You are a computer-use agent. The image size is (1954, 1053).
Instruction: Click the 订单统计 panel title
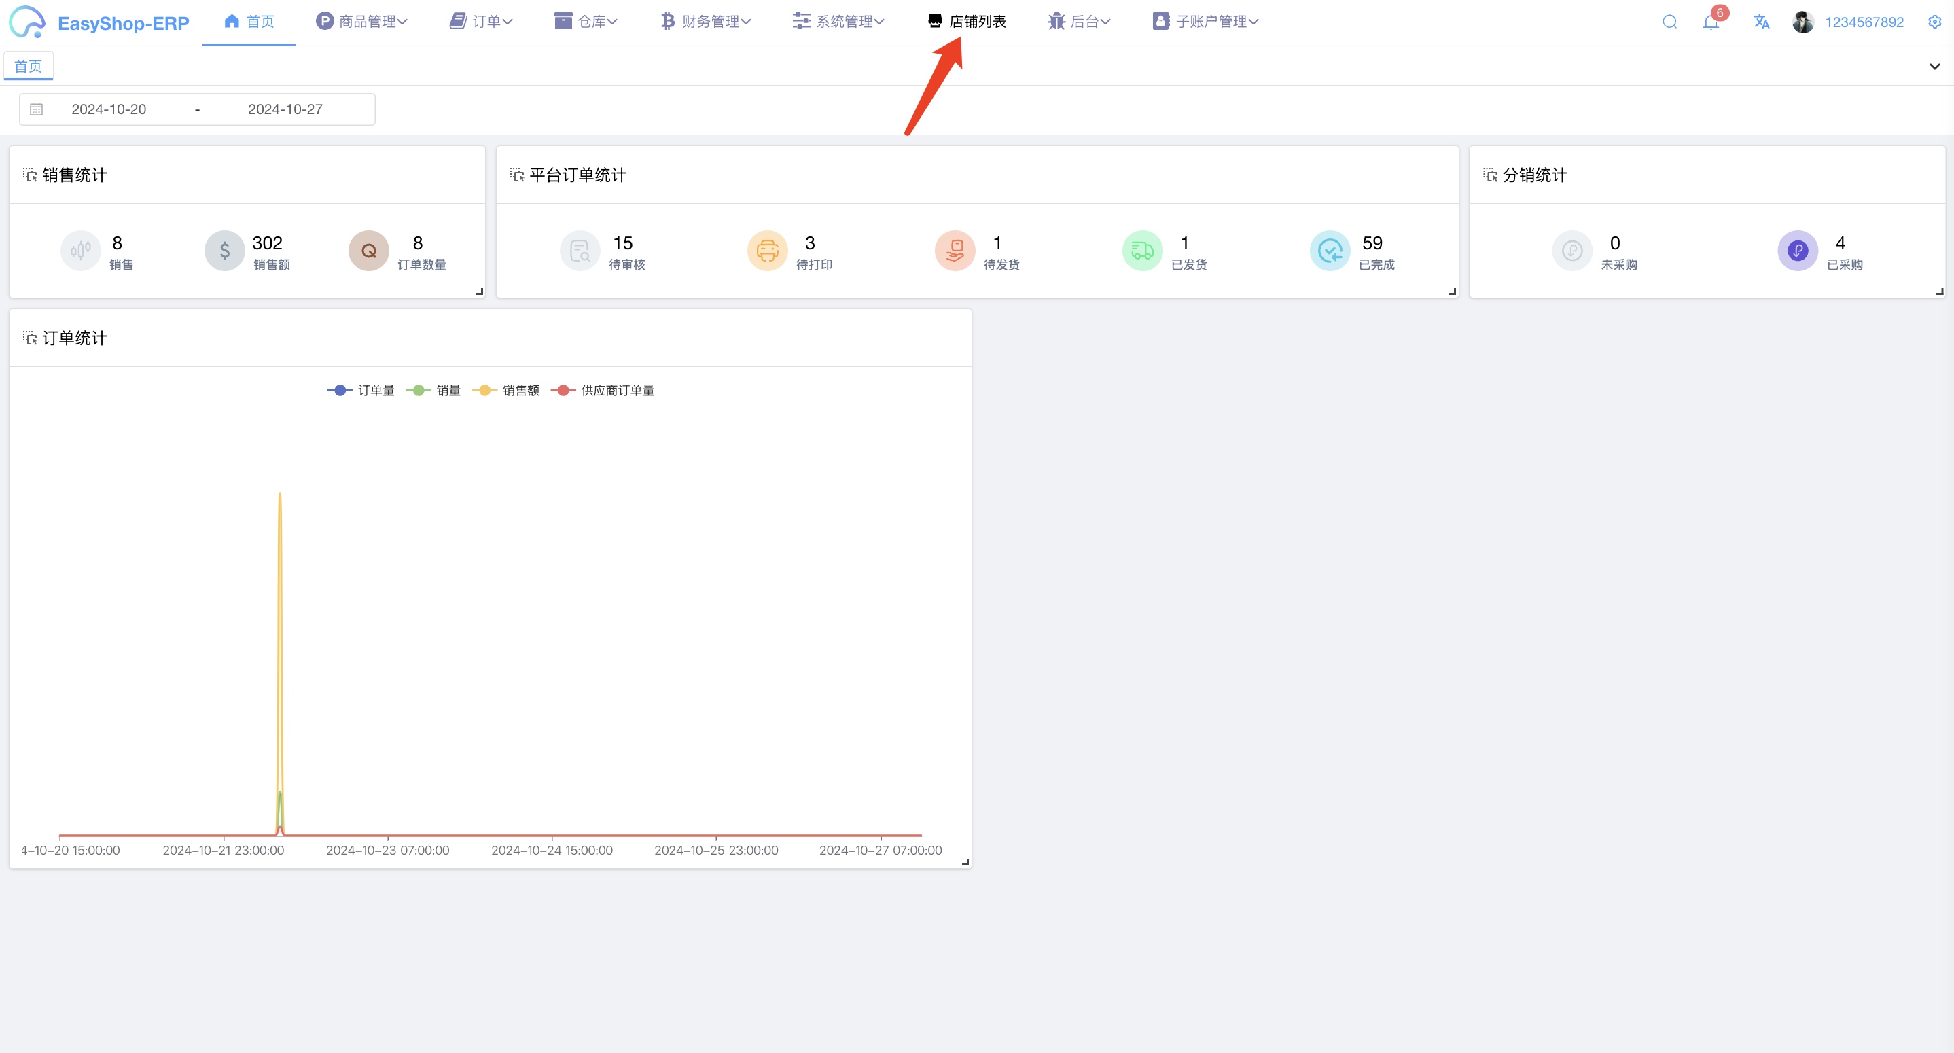point(74,338)
